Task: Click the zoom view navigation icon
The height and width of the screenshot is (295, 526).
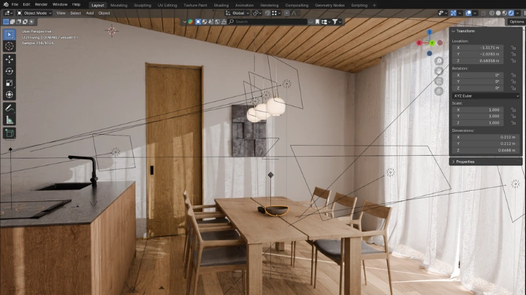Action: tap(439, 61)
